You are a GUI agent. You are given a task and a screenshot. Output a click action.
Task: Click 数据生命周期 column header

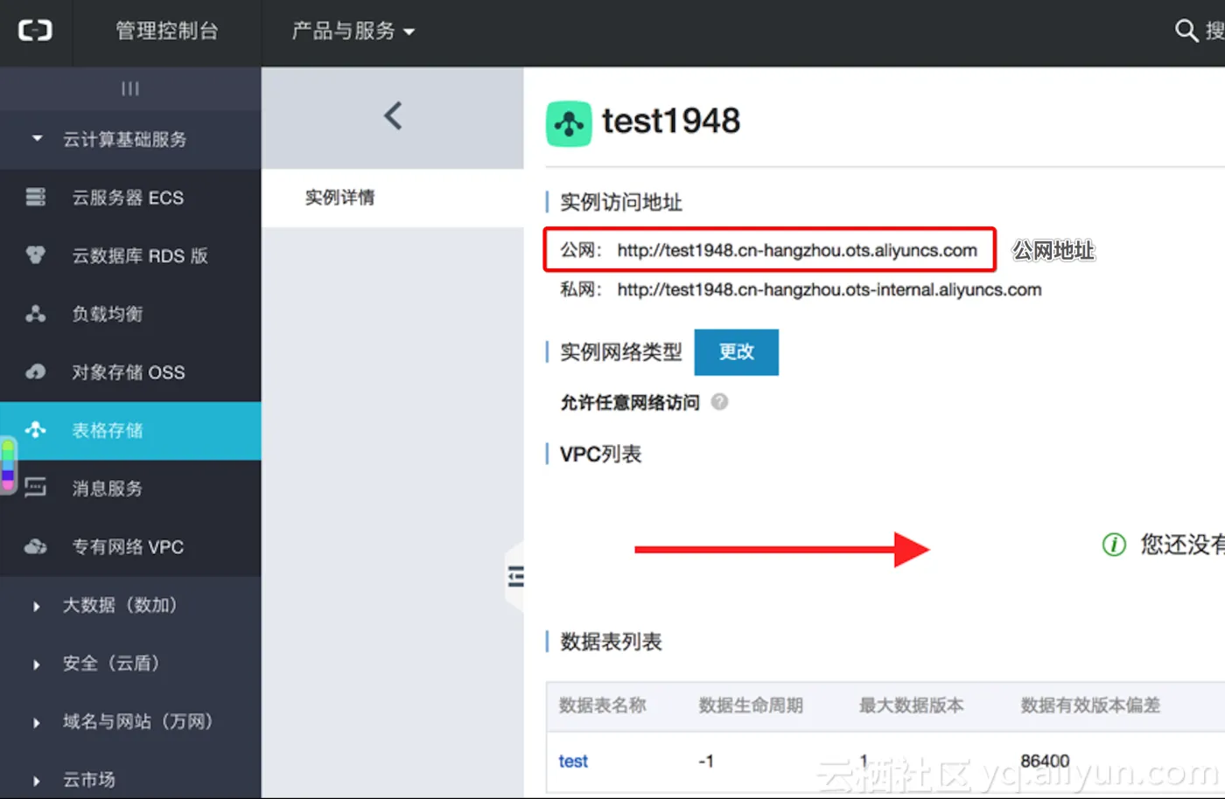coord(751,705)
